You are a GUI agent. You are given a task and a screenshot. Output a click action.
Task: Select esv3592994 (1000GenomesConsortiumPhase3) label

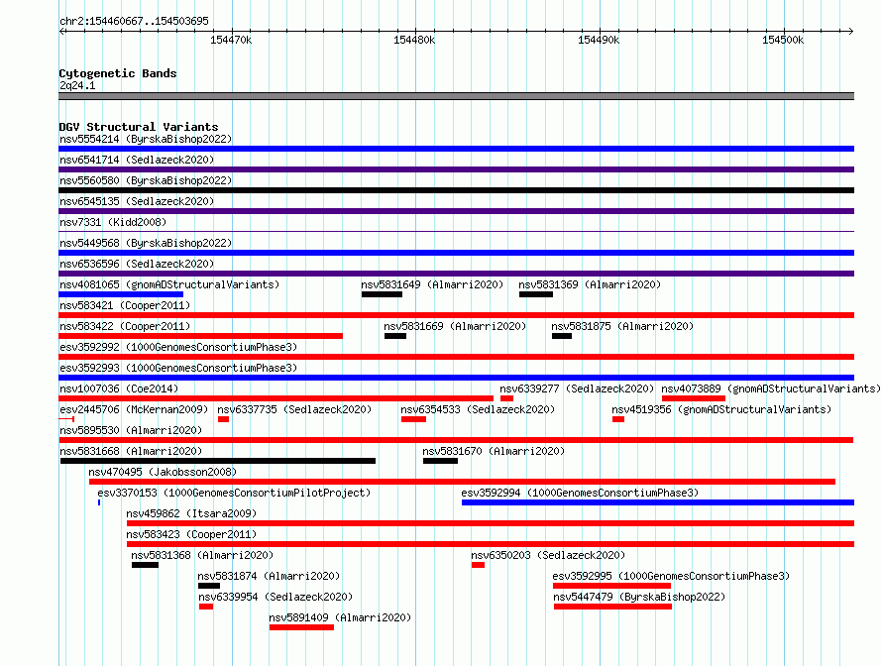point(580,493)
